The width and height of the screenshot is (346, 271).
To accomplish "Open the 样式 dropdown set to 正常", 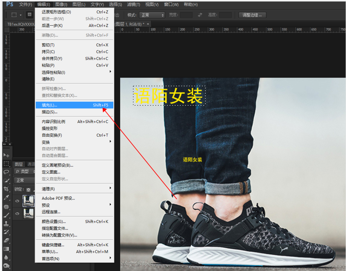I will [x=152, y=15].
